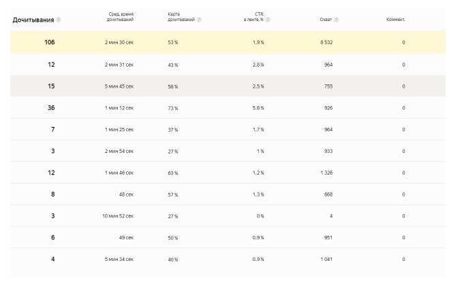Select row with 5 мин 45 сек

click(224, 86)
